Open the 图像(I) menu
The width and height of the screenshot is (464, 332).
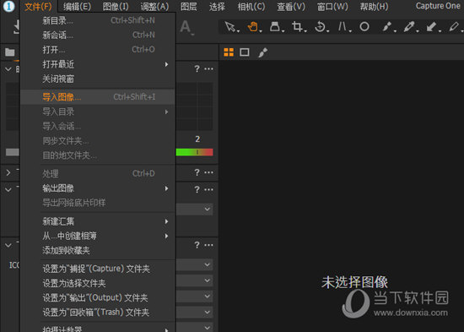tap(116, 6)
